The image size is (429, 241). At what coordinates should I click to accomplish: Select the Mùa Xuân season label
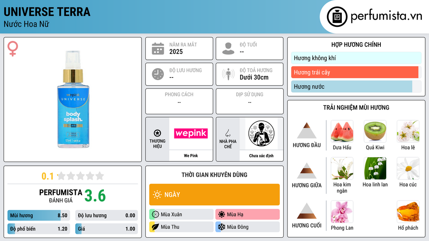pos(171,215)
